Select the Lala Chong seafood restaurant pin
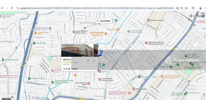This screenshot has height=100, width=206. pyautogui.click(x=106, y=34)
